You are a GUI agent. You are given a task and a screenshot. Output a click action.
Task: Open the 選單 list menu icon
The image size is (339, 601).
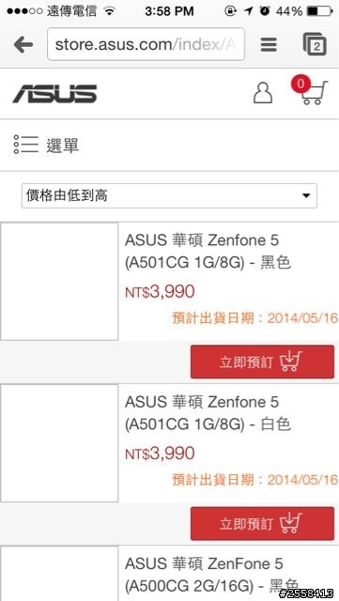click(x=25, y=145)
